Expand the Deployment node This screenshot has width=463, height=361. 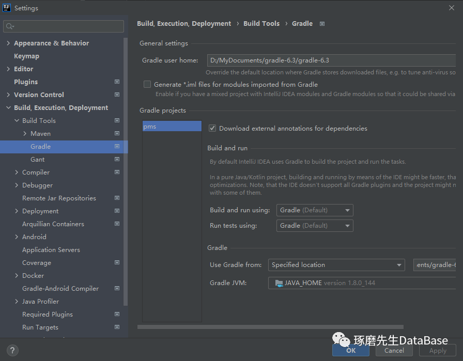[x=17, y=211]
